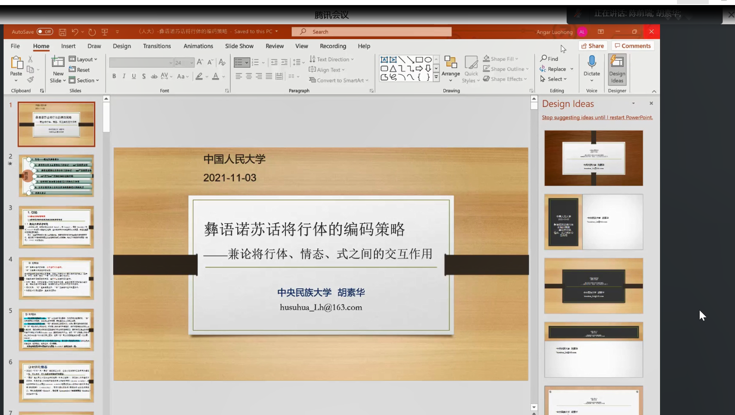Click the Save icon in title bar
735x415 pixels.
[62, 32]
